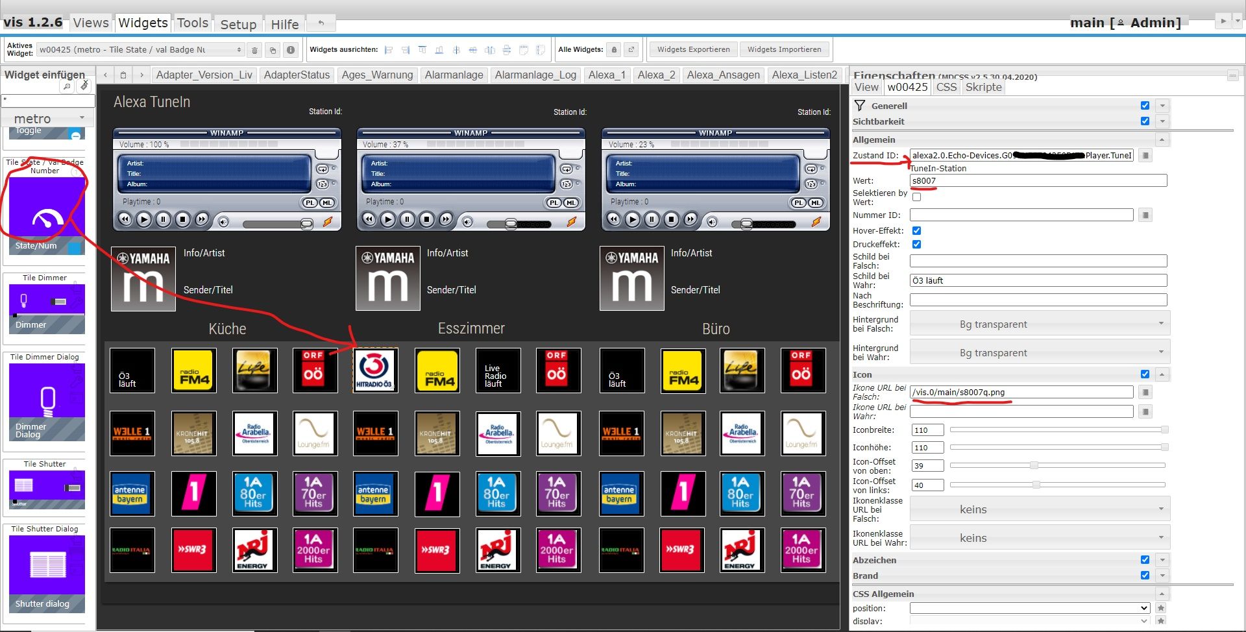
Task: Click the undo arrow button in the menu bar
Action: pos(321,23)
